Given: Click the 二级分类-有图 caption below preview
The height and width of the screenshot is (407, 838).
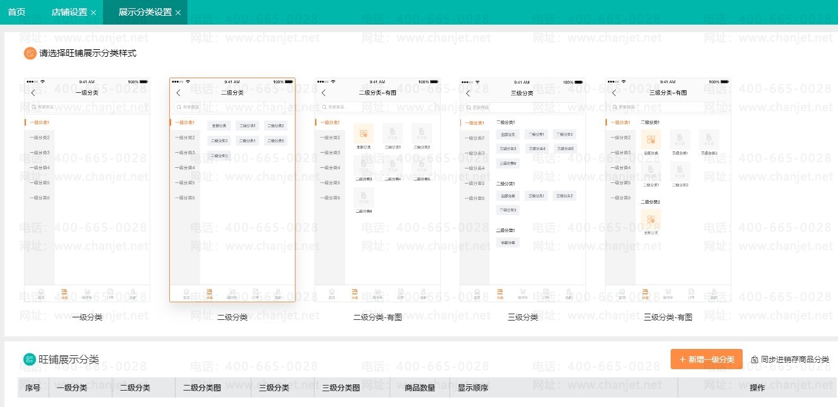Looking at the screenshot, I should click(x=378, y=317).
